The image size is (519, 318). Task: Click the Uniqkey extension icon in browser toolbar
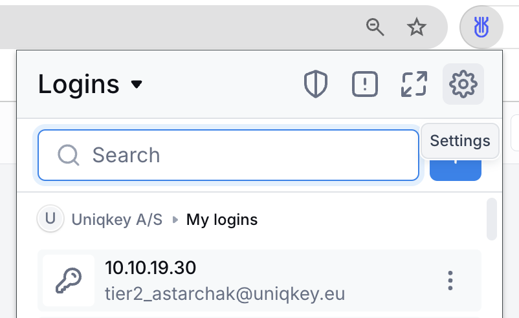pos(481,27)
